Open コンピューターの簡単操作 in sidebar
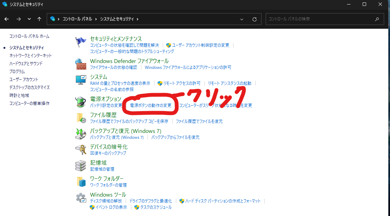 pos(29,103)
